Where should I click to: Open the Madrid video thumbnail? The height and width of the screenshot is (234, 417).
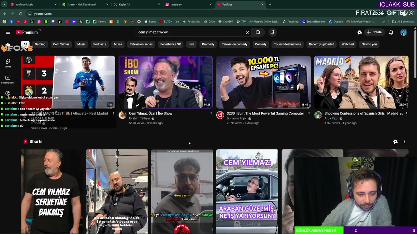pos(361,82)
